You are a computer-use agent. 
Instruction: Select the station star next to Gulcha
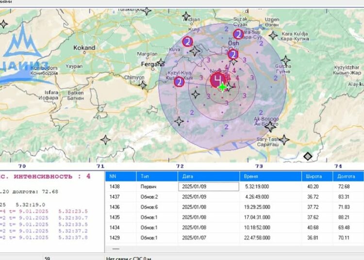pyautogui.click(x=286, y=61)
